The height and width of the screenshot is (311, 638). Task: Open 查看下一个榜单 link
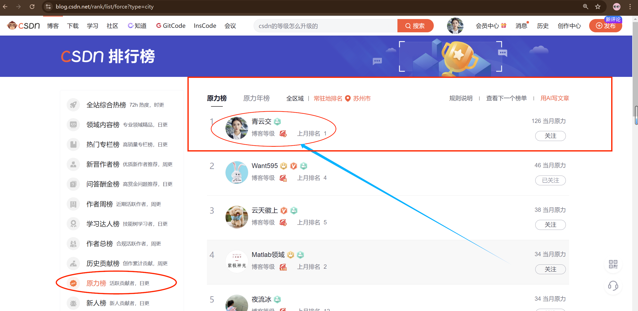click(x=506, y=98)
